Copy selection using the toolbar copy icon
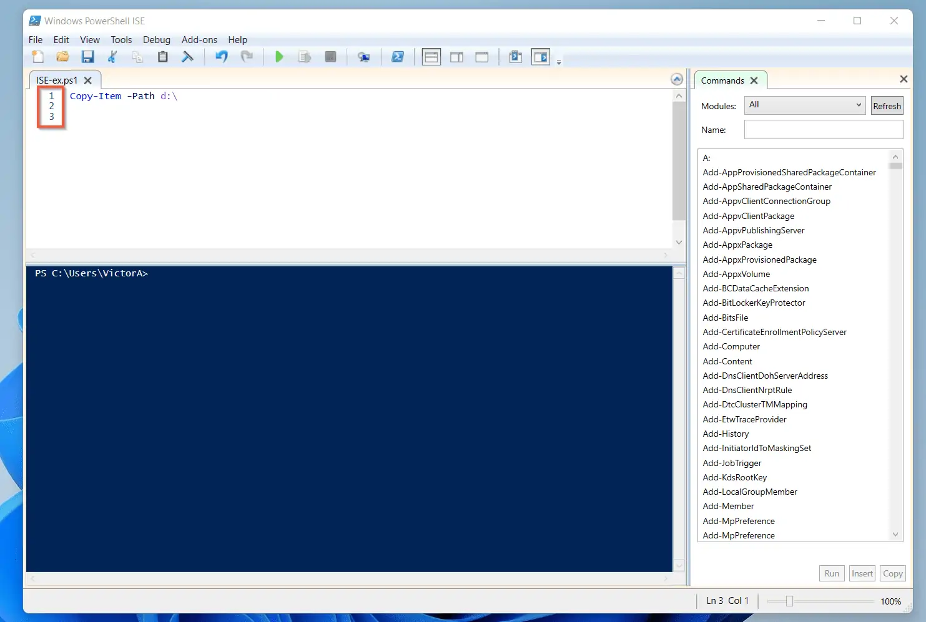The image size is (926, 622). pyautogui.click(x=137, y=57)
